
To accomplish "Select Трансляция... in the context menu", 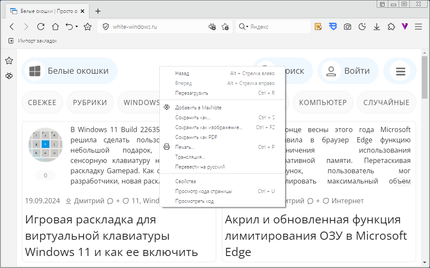I will tap(223, 157).
